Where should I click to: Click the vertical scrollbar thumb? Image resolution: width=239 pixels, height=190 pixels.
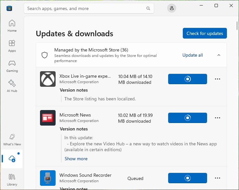pyautogui.click(x=237, y=26)
